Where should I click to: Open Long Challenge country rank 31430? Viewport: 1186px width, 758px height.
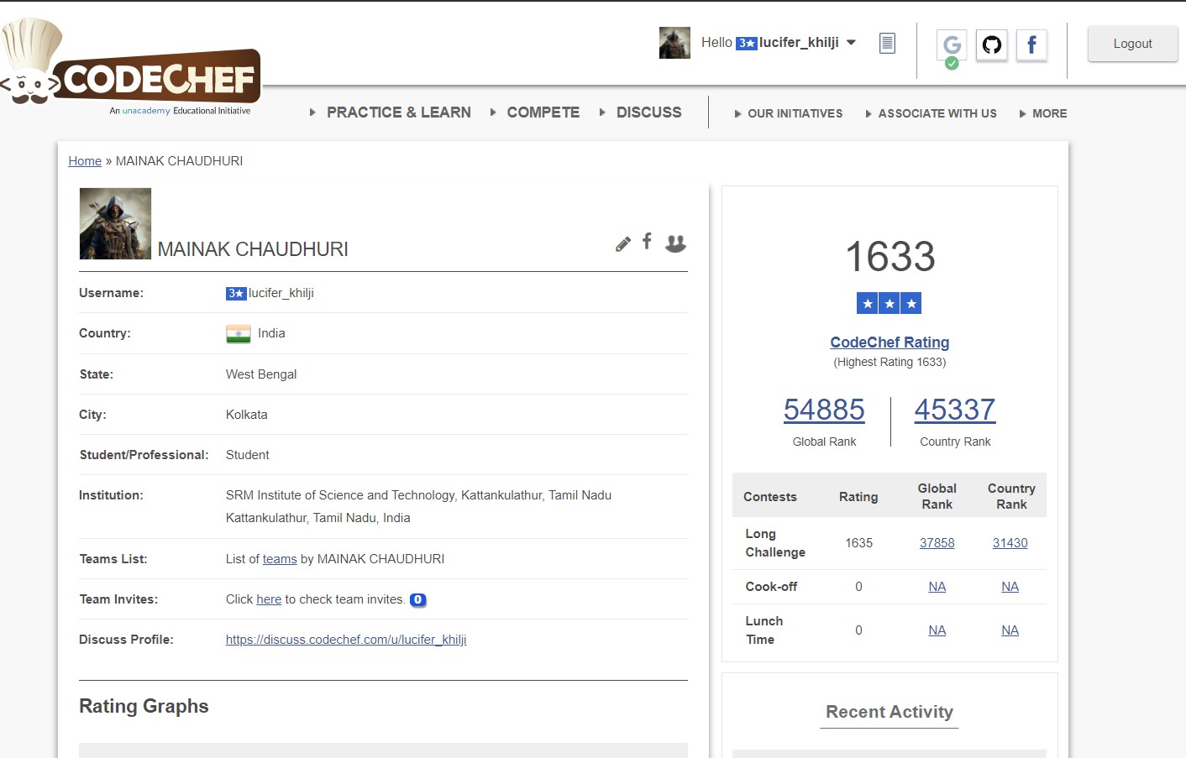[1010, 543]
